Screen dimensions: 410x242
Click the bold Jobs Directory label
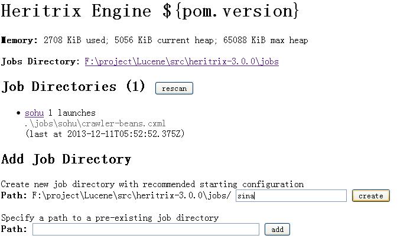[40, 61]
